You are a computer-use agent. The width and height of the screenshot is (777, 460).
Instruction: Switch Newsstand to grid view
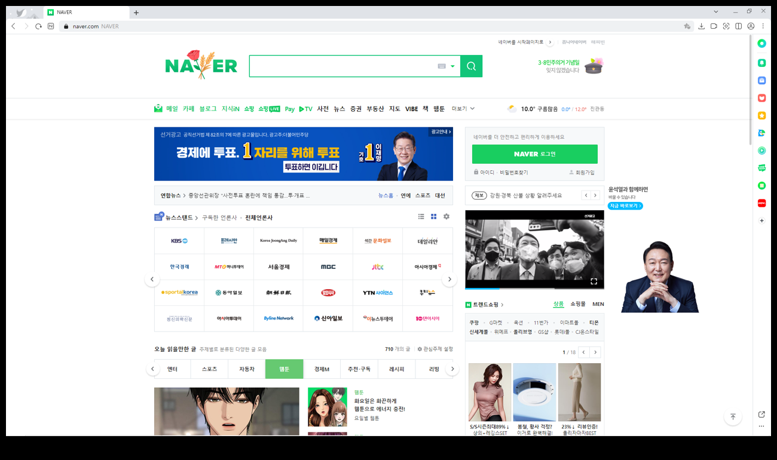pyautogui.click(x=433, y=217)
